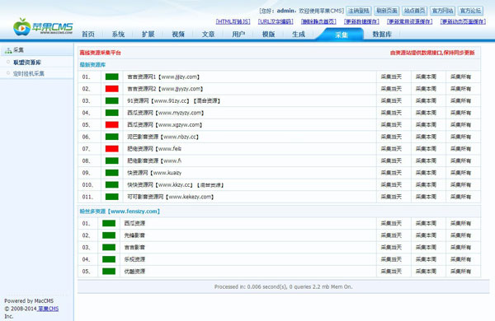The width and height of the screenshot is (495, 321).
Task: Click the Processed in 0.006 second(s) status text
Action: pos(283,286)
